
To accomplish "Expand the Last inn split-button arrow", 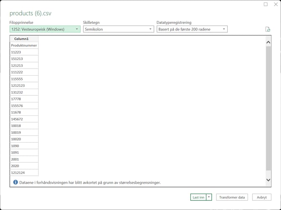I will [x=209, y=197].
